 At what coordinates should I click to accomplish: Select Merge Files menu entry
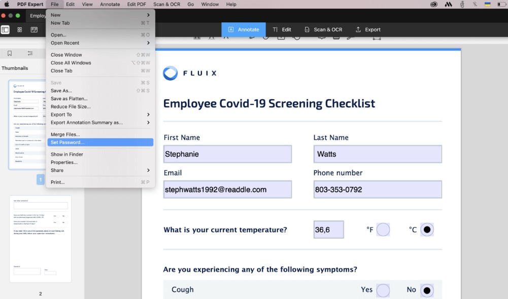point(100,134)
